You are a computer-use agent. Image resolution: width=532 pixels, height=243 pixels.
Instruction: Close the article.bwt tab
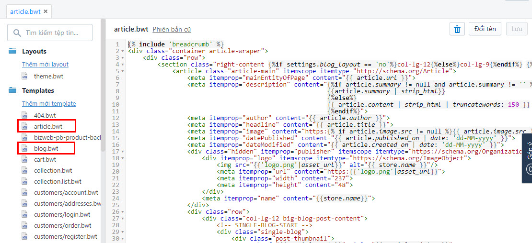point(46,11)
